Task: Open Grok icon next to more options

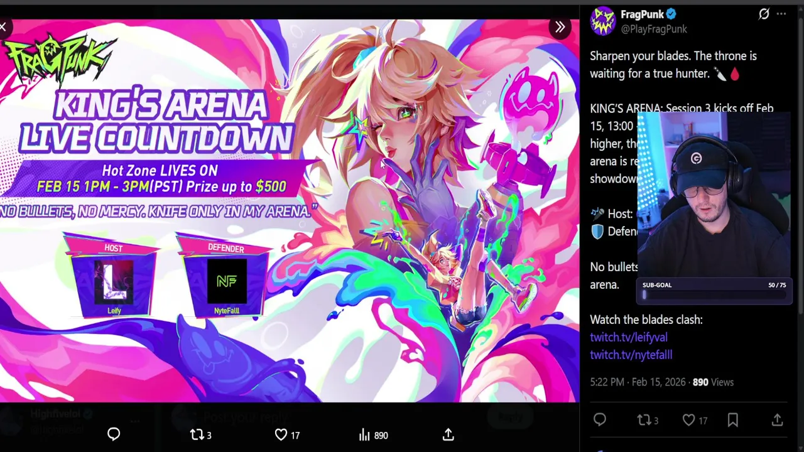Action: [764, 14]
